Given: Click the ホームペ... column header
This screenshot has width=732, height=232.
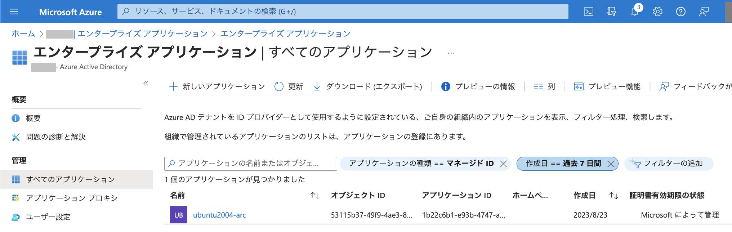Looking at the screenshot, I should [530, 196].
